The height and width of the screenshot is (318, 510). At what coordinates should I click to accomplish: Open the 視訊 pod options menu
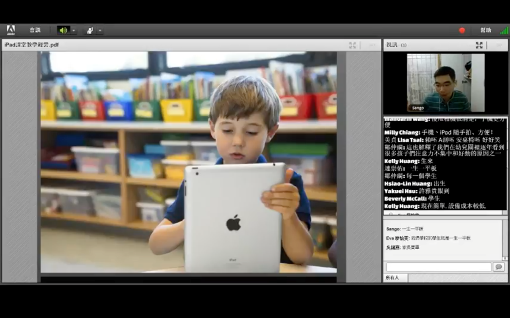click(x=499, y=45)
